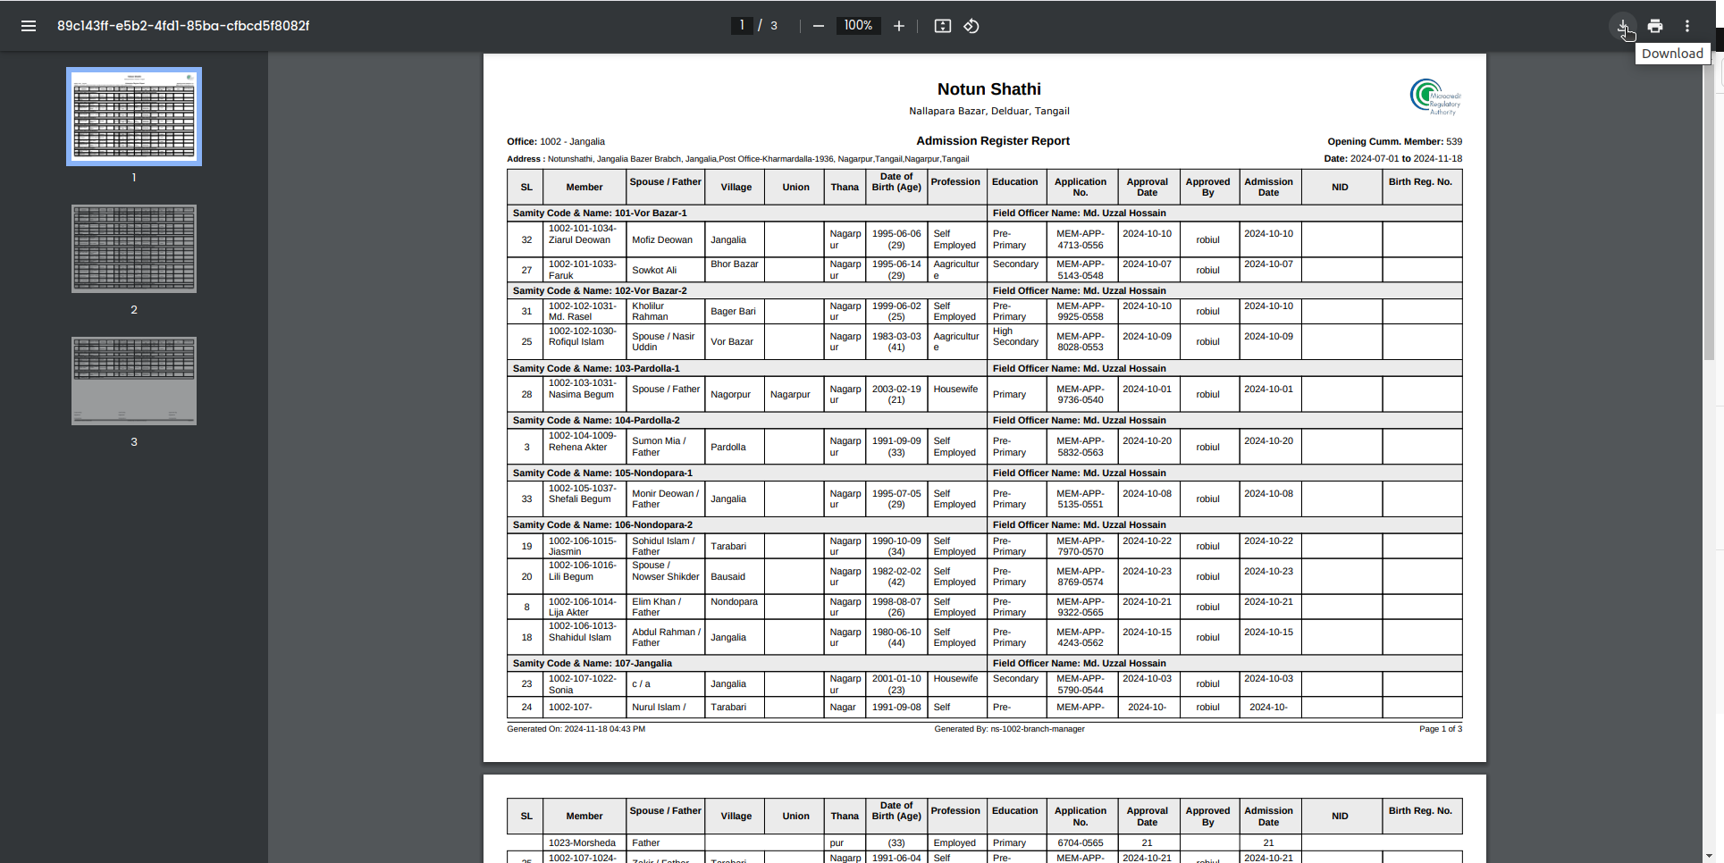
Task: Click 'Samity Code & Name: 106-Nondopara-2' row
Action: 746,524
